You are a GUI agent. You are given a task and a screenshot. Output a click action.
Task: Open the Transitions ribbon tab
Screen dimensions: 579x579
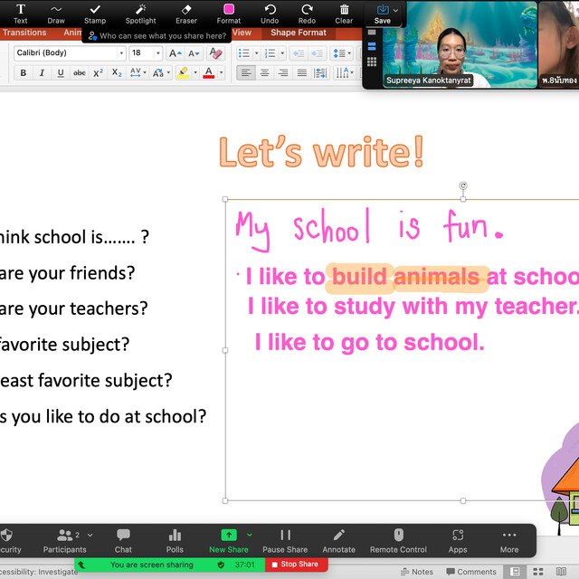(24, 33)
